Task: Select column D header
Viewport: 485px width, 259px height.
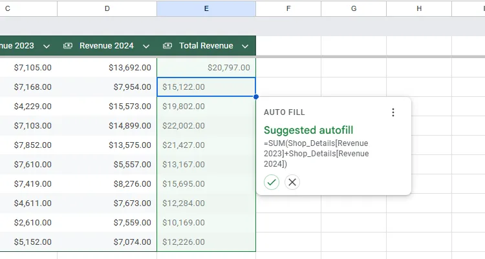Action: [x=107, y=8]
